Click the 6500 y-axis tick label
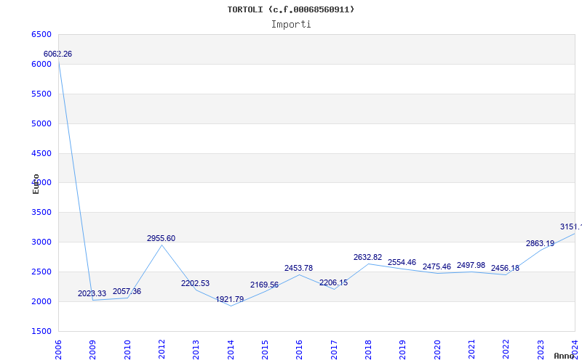The width and height of the screenshot is (582, 363). [x=41, y=34]
